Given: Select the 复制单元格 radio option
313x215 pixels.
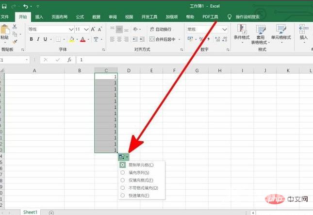Looking at the screenshot, I should pos(122,165).
